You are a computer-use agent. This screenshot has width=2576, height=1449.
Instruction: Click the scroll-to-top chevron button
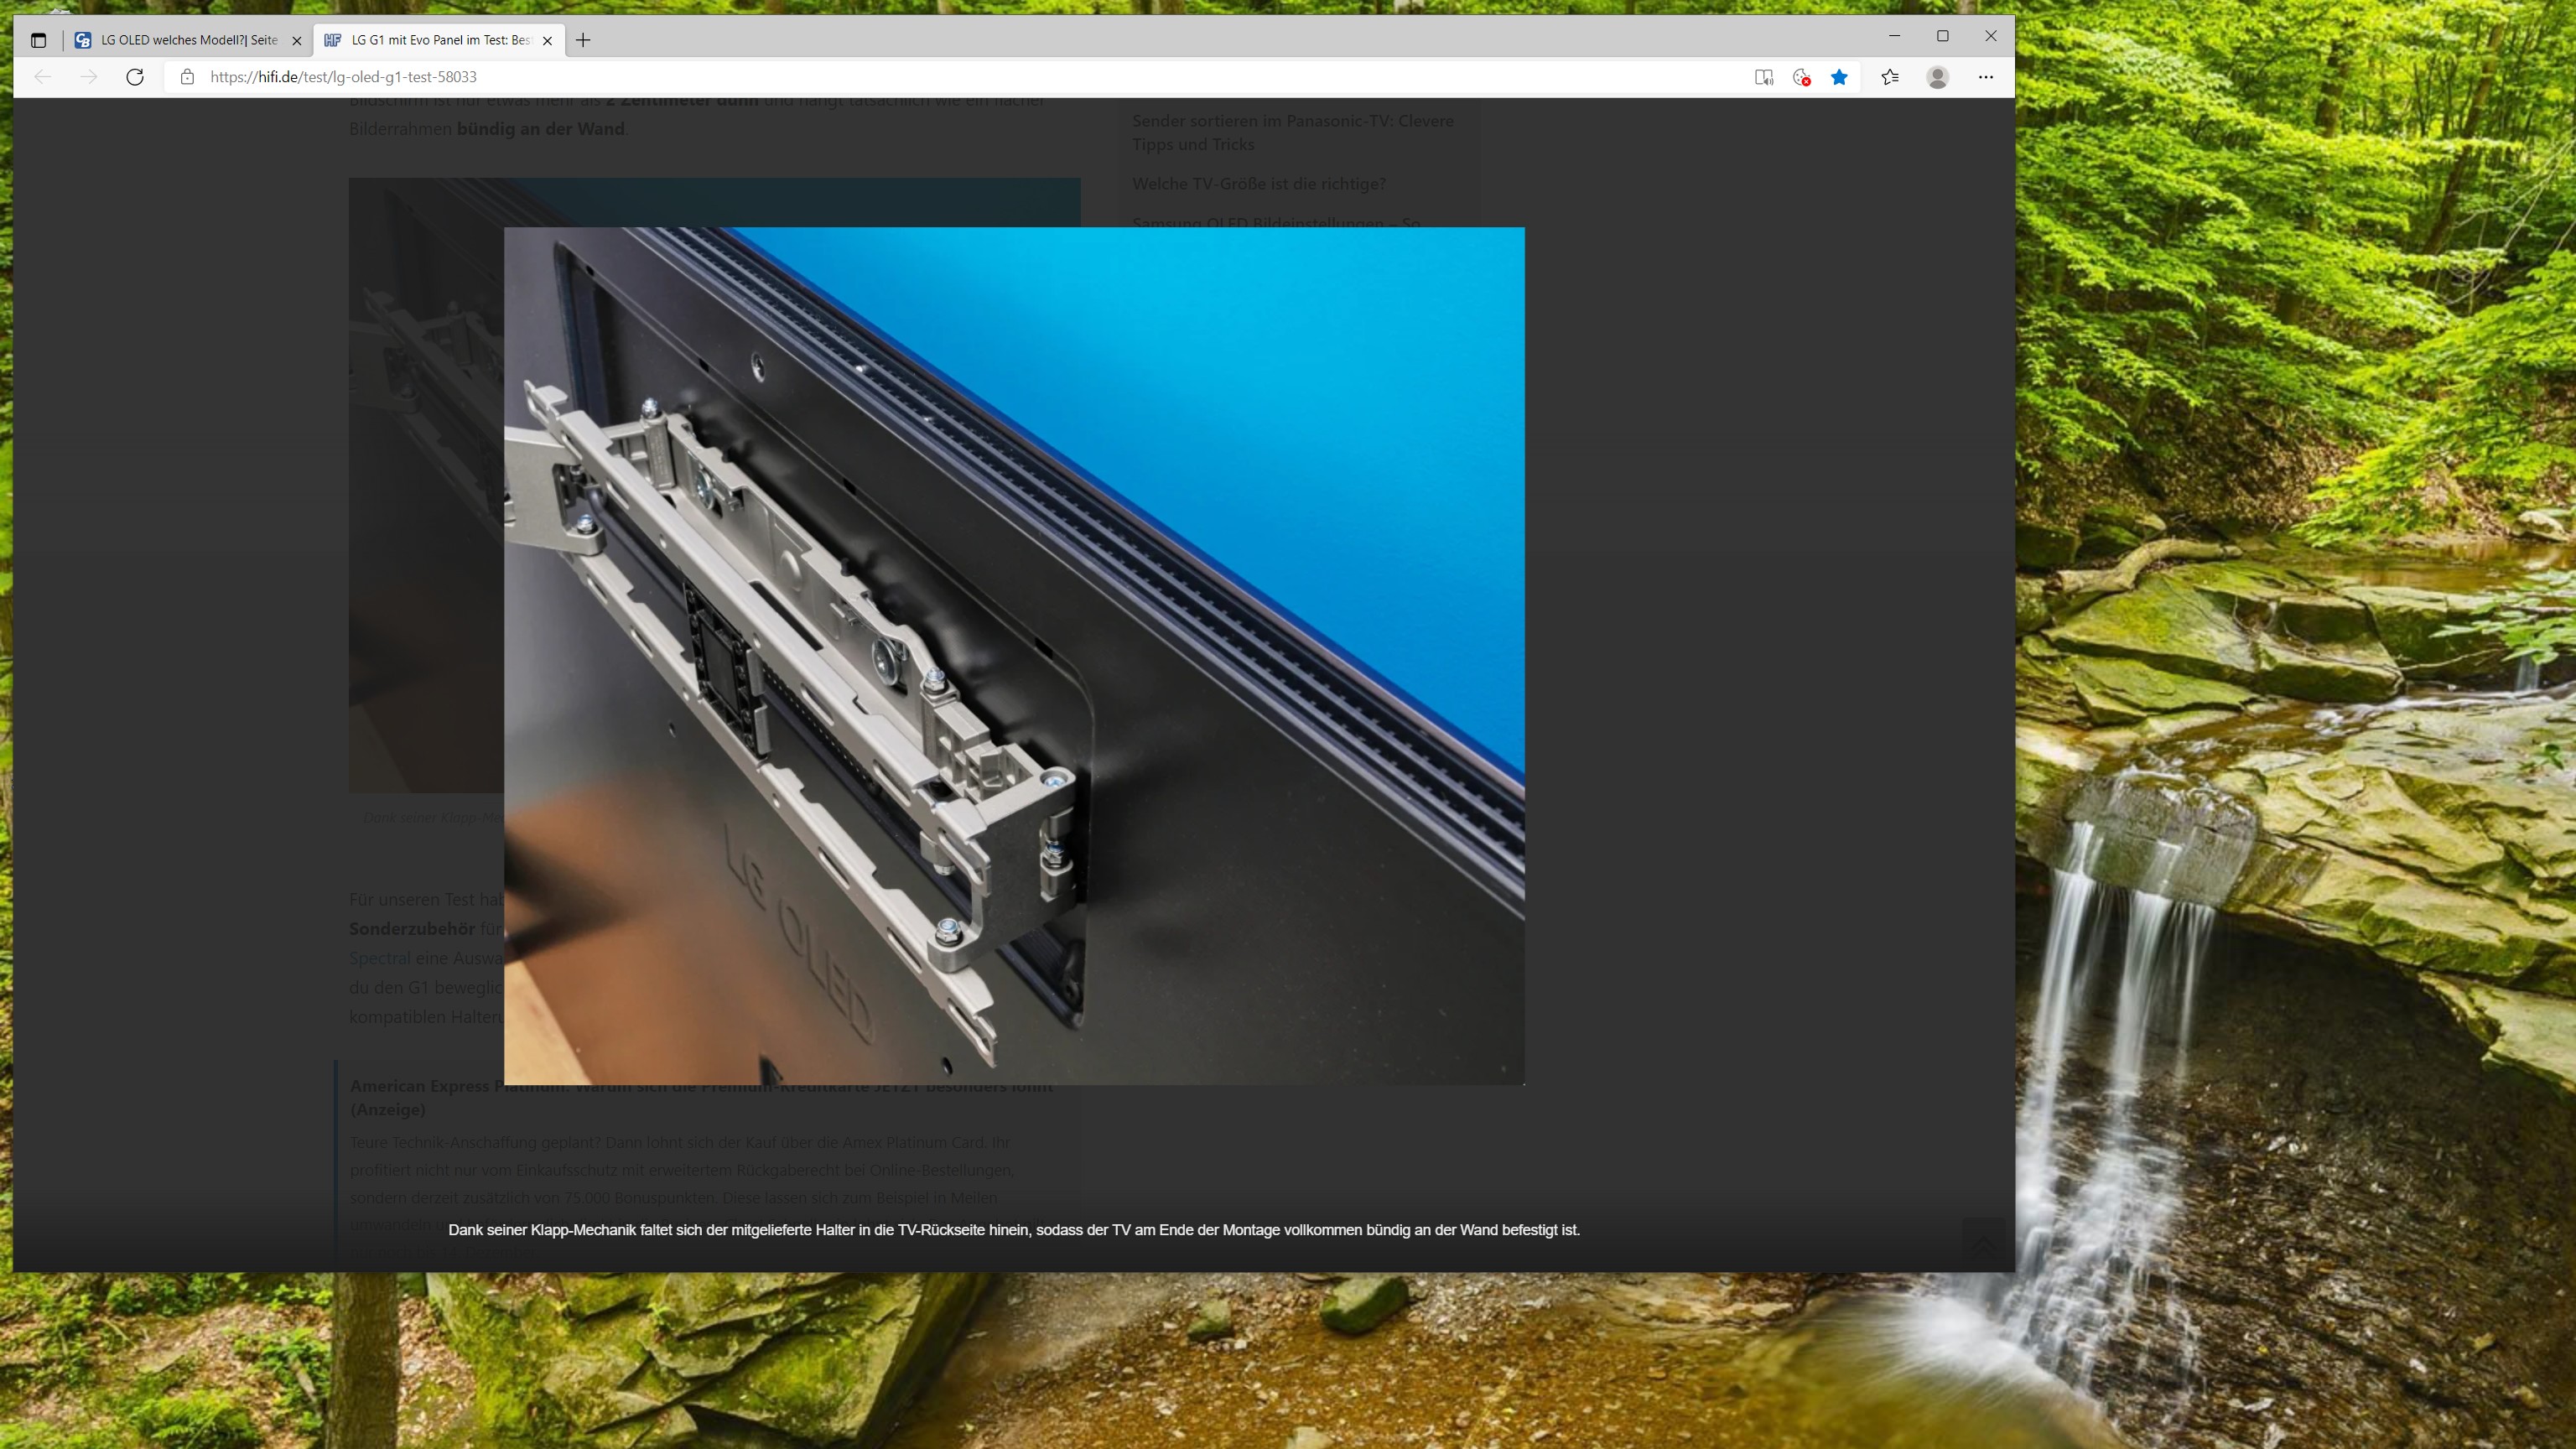pos(1983,1244)
